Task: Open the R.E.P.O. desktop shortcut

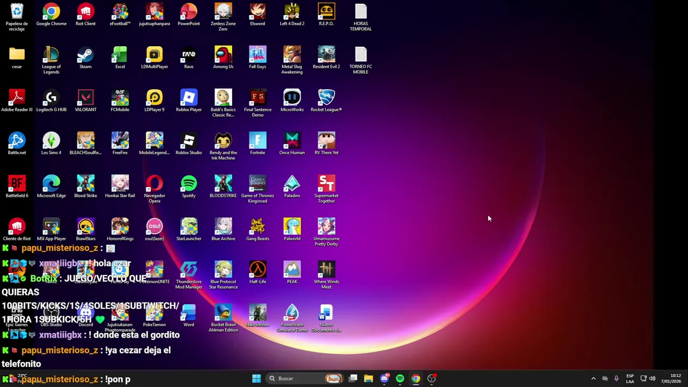Action: tap(326, 15)
